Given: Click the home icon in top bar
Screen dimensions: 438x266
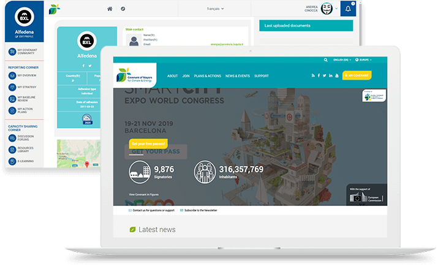Looking at the screenshot, I should tap(110, 9).
